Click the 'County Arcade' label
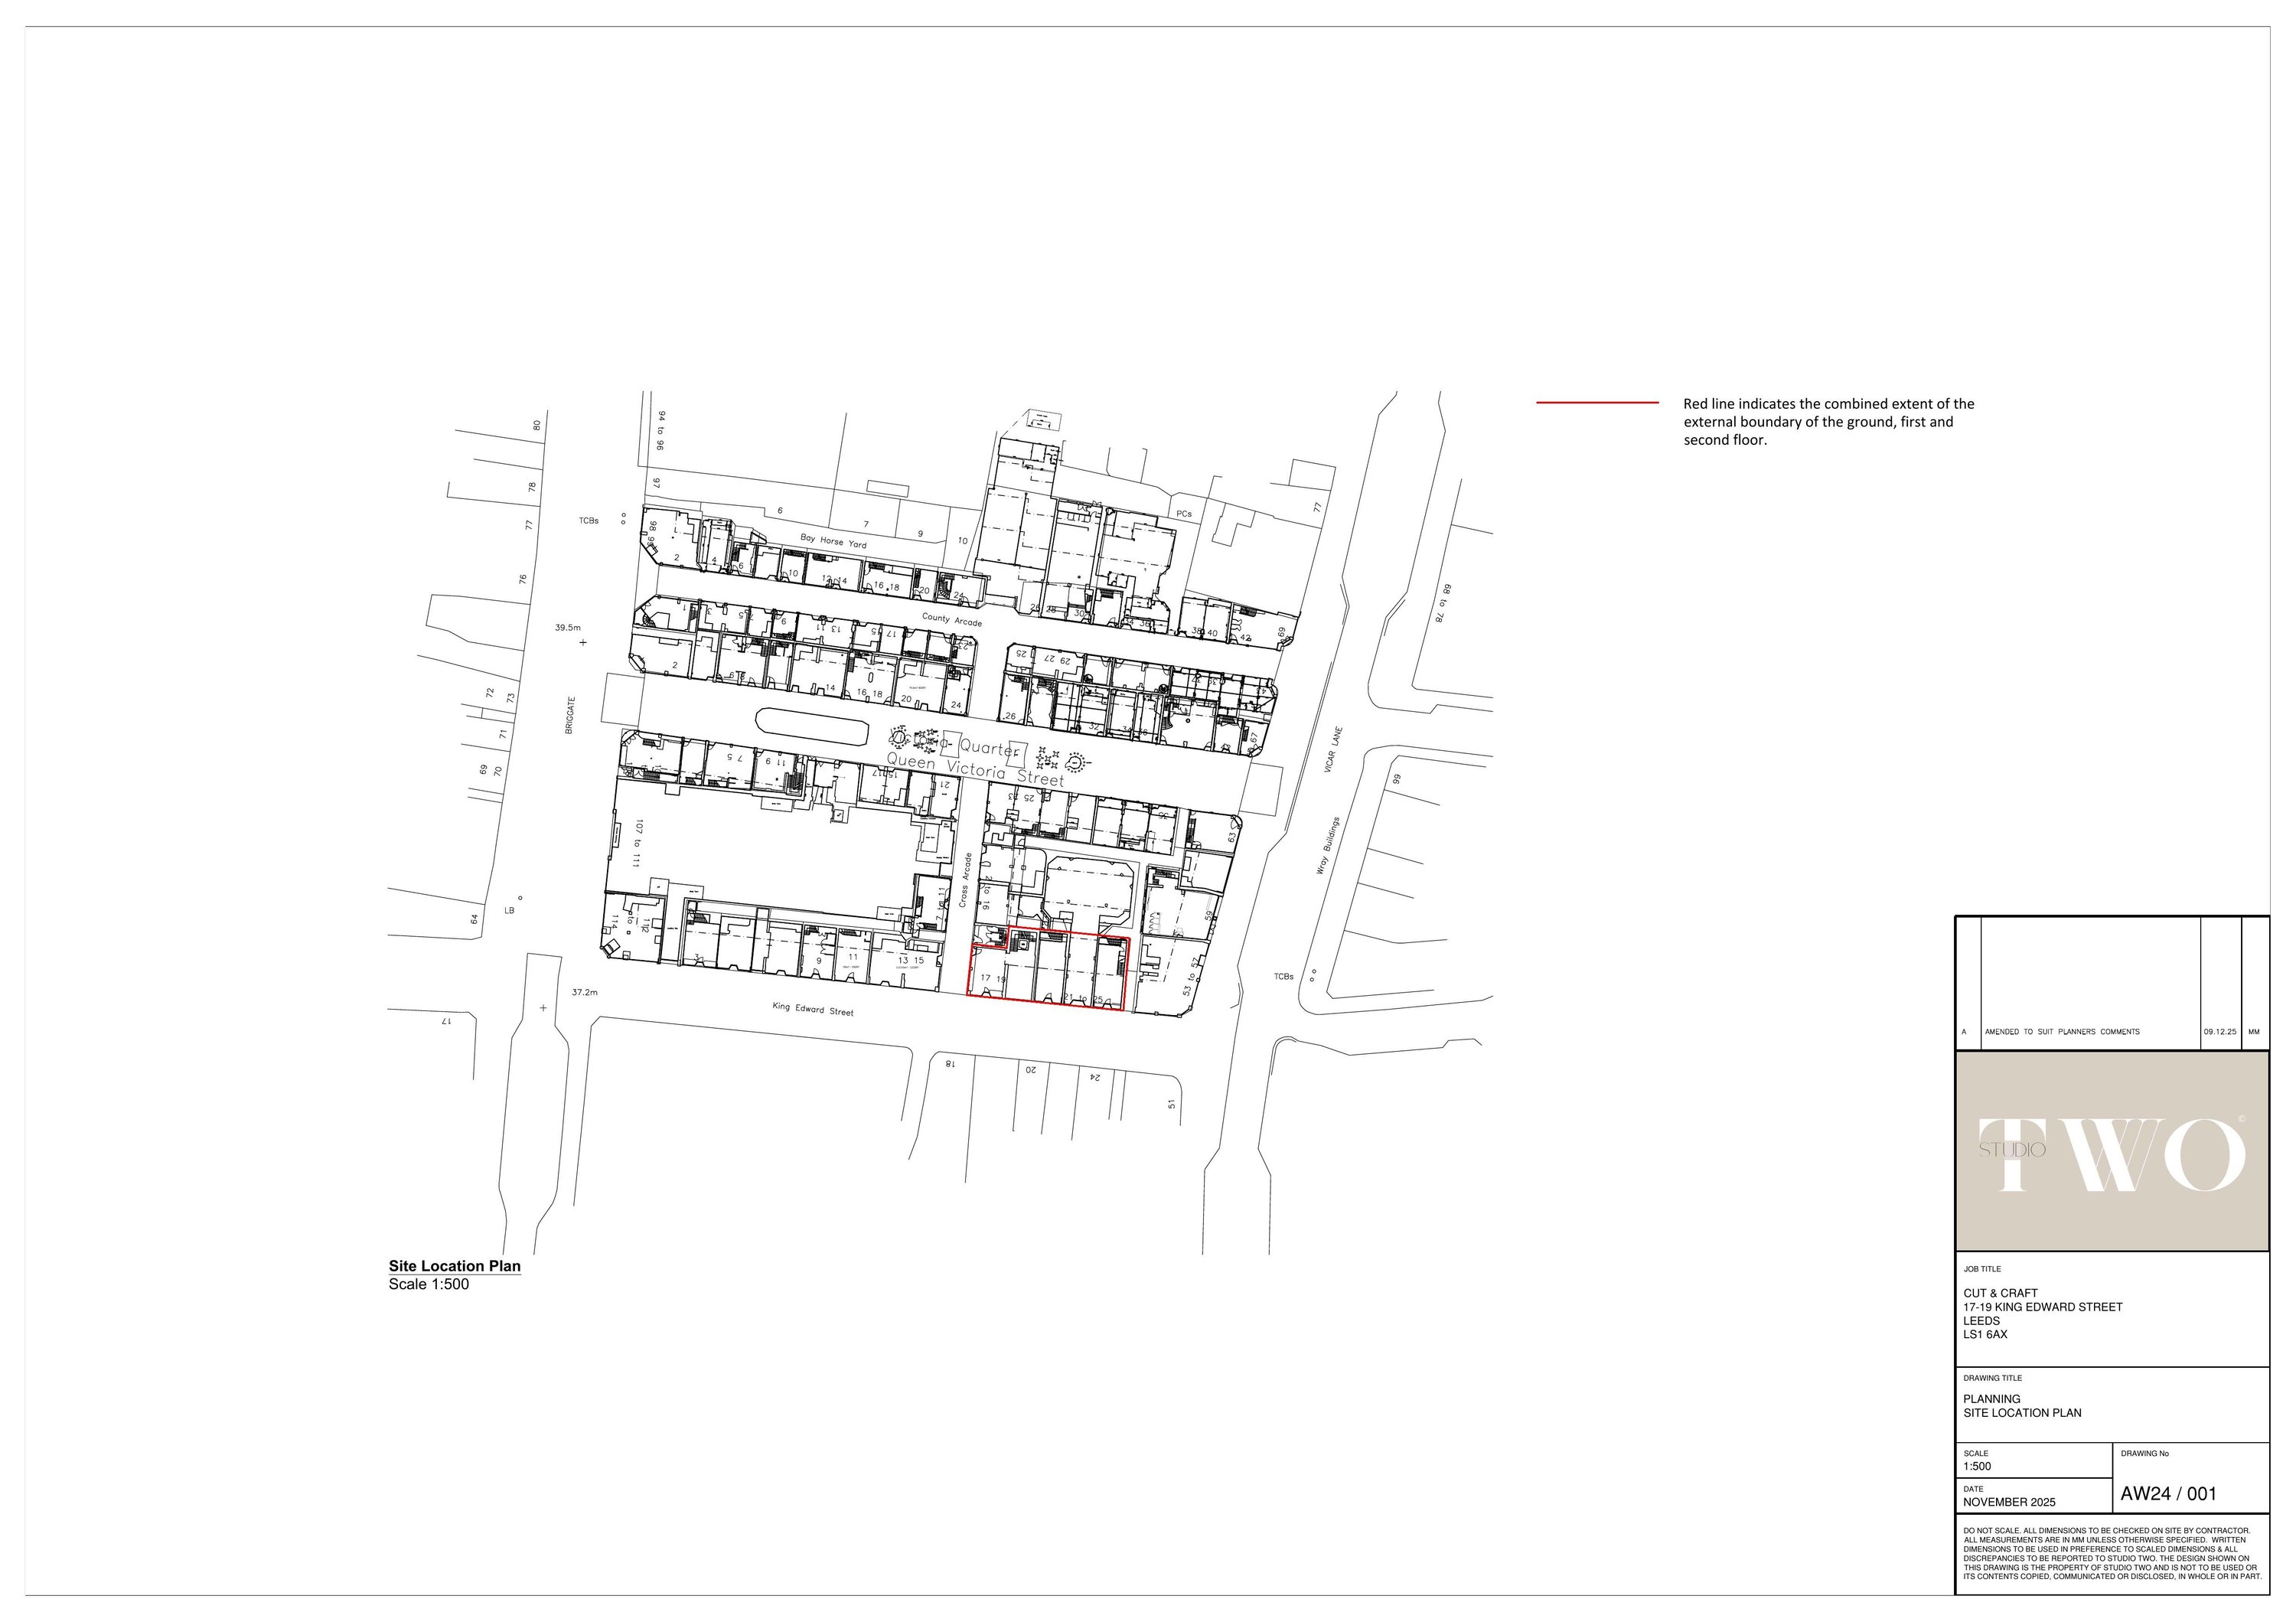 coord(951,619)
